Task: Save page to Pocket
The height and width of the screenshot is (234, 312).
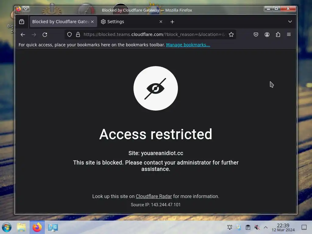Action: (256, 35)
